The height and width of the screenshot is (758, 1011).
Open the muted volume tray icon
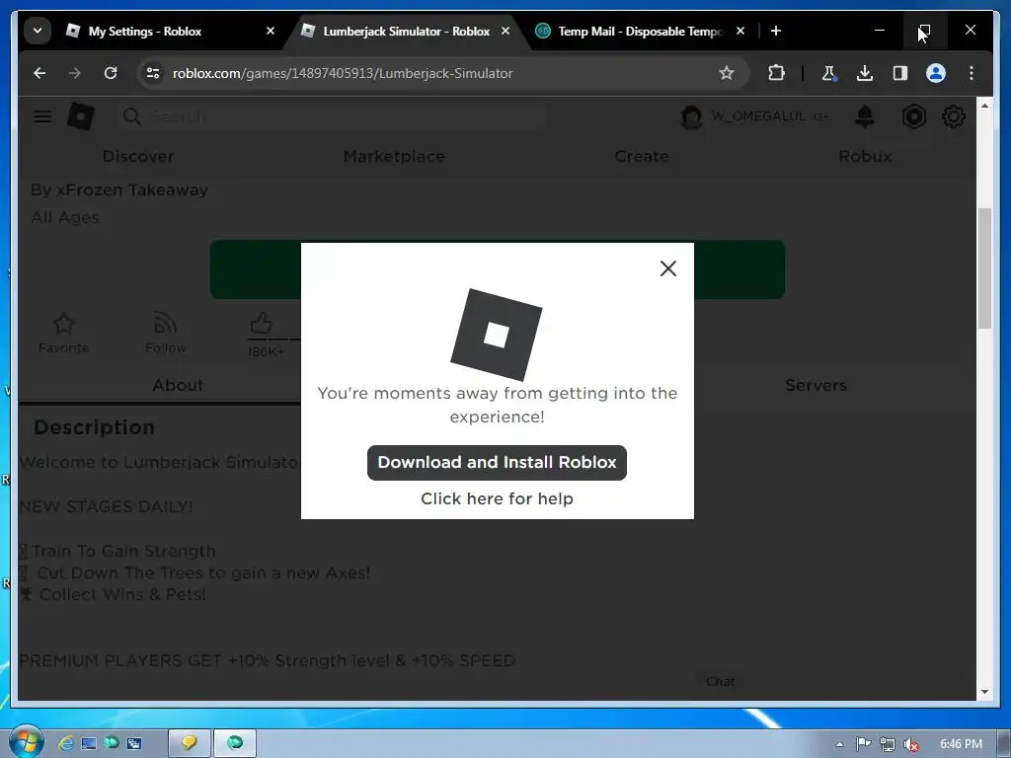click(911, 744)
